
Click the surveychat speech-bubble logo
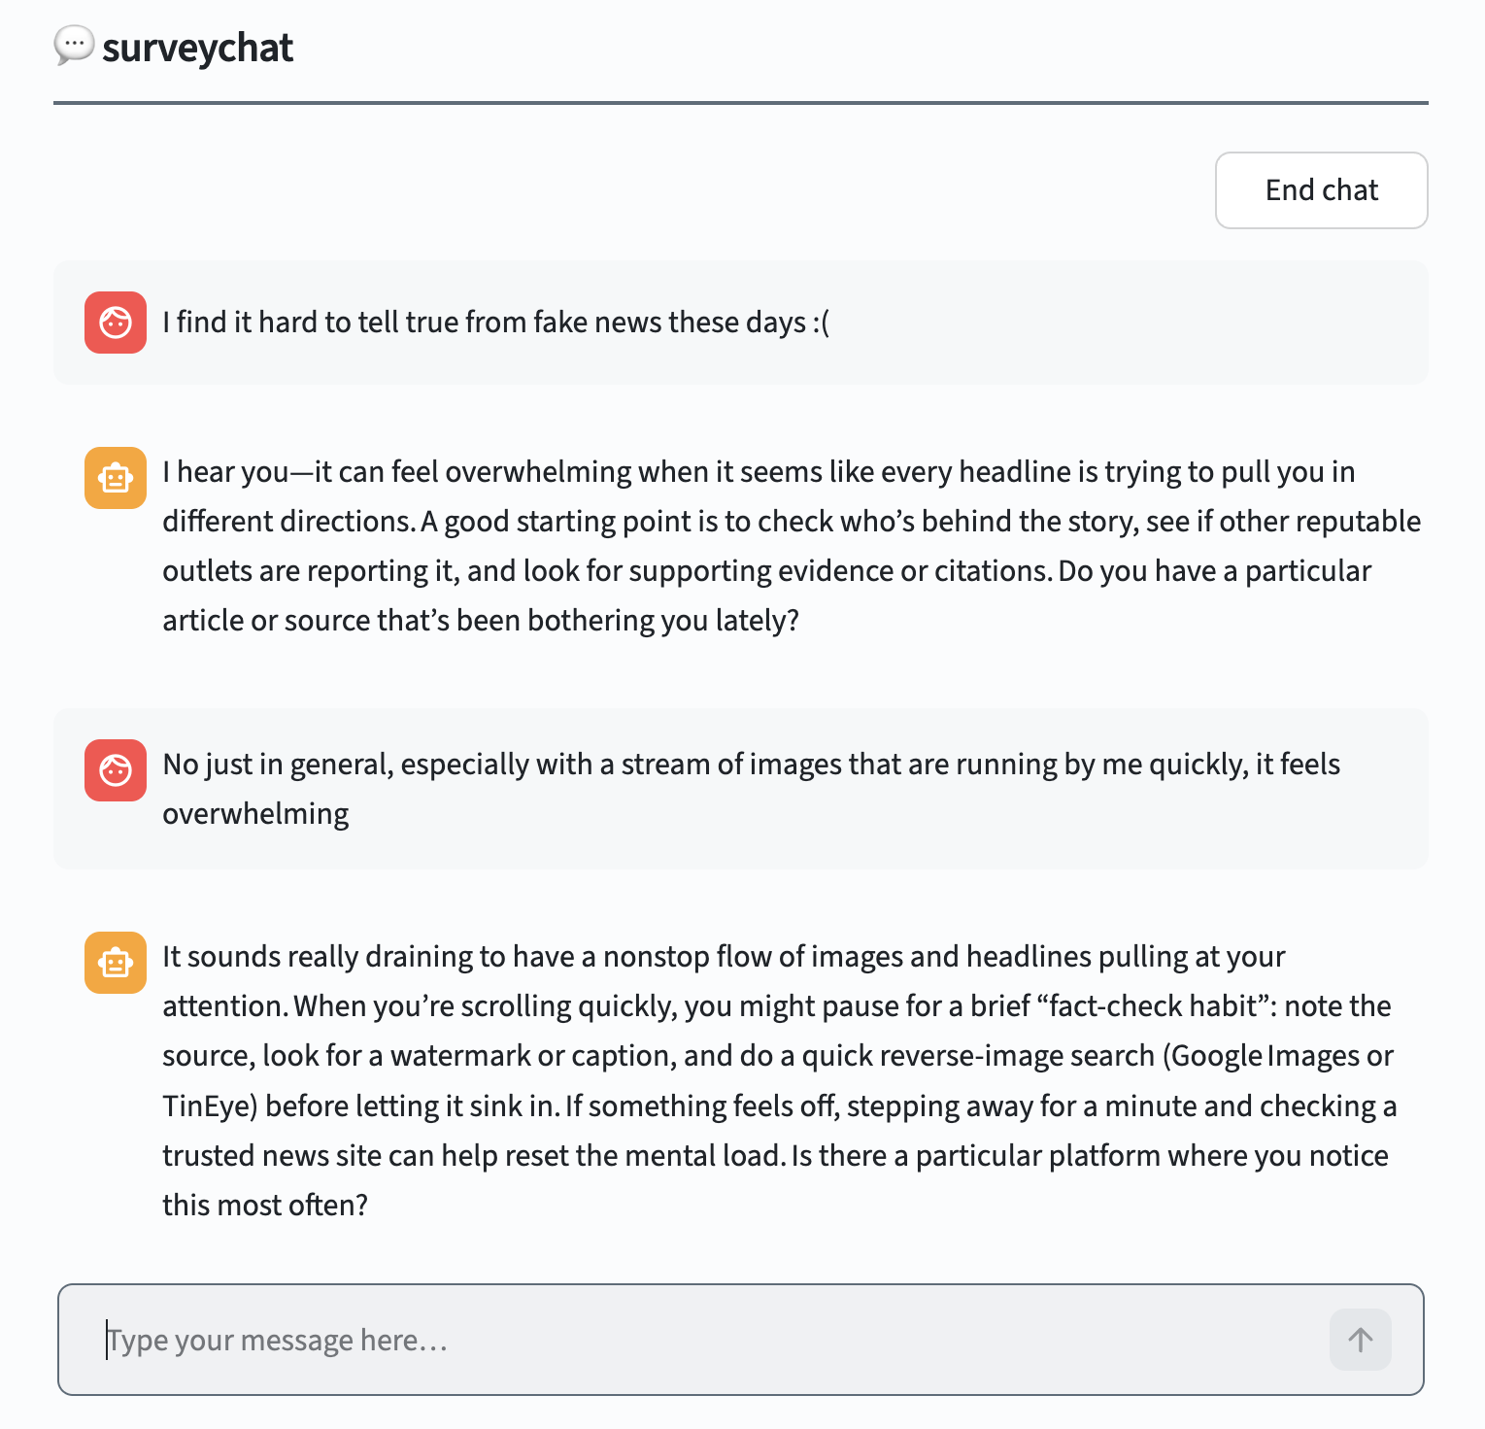click(75, 45)
